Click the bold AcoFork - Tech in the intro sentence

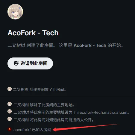90,45
